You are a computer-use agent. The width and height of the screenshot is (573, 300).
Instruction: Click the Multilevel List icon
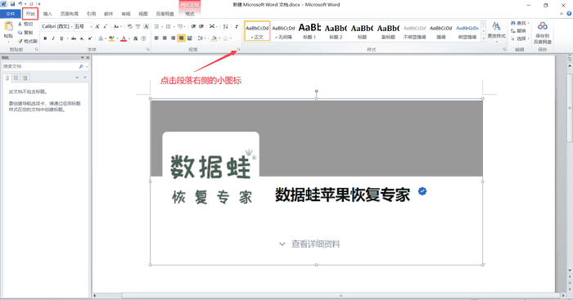tap(180, 26)
